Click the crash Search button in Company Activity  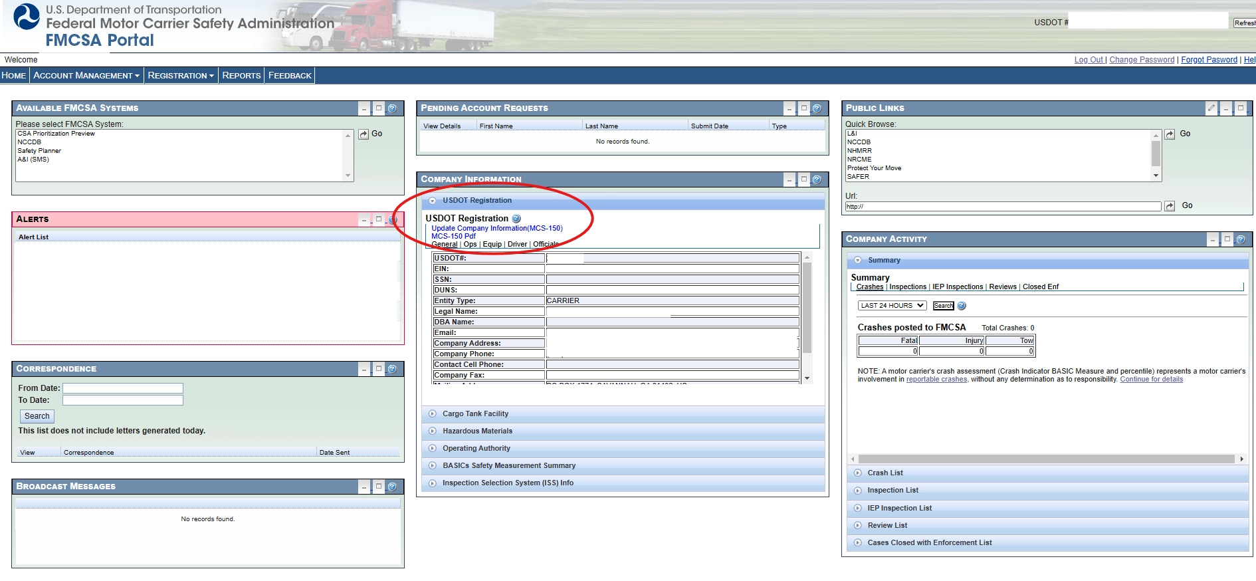click(x=943, y=306)
